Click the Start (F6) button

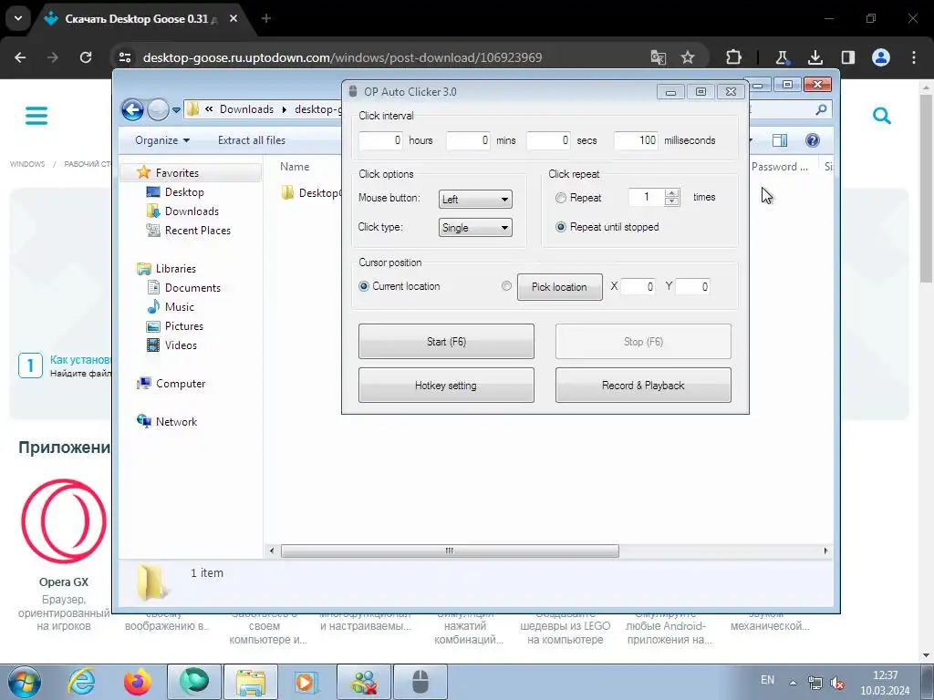coord(446,341)
